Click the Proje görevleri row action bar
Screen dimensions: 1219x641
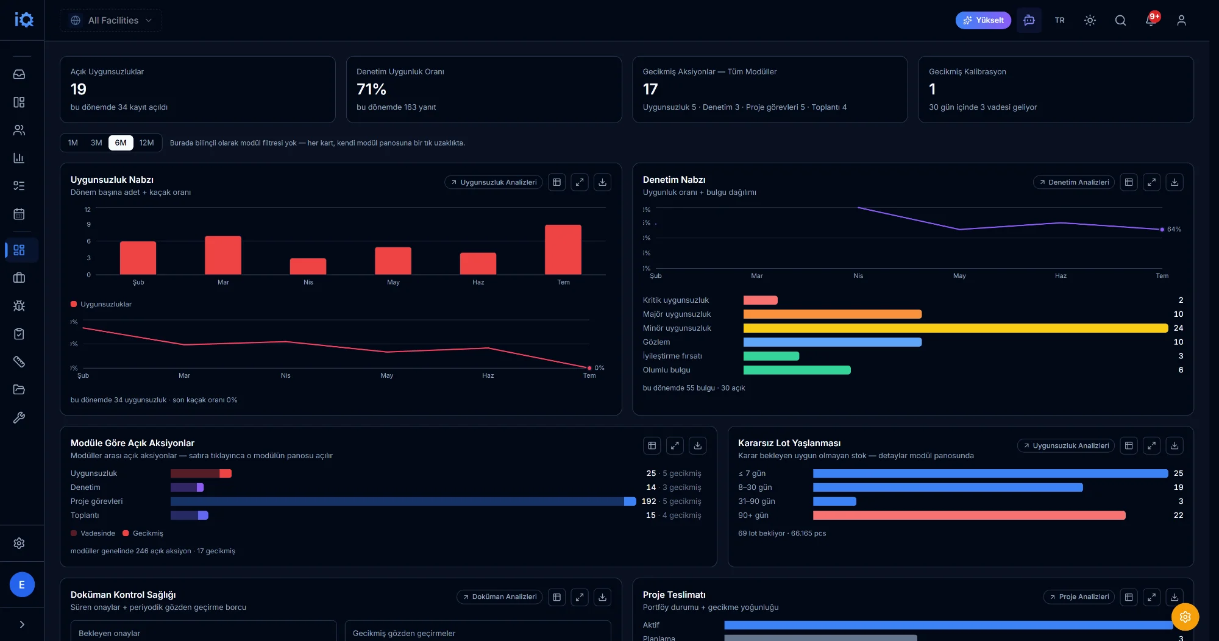click(403, 501)
